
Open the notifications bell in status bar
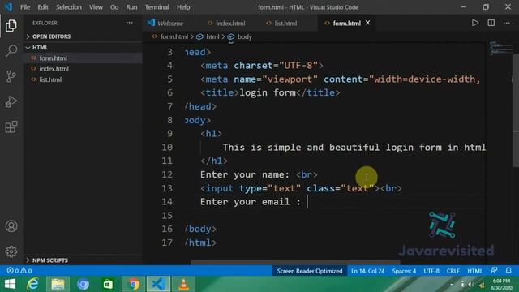(x=508, y=270)
